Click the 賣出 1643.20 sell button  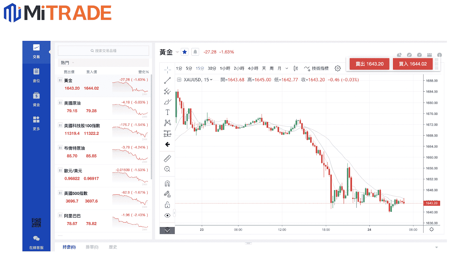tap(369, 64)
